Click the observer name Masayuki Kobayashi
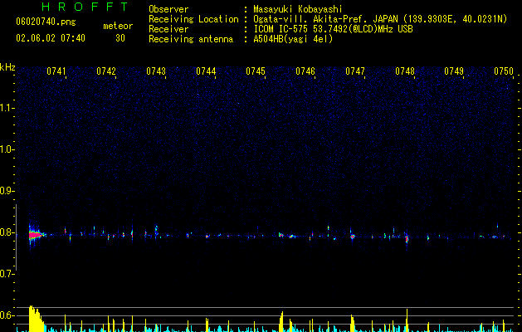This screenshot has height=332, width=522. tap(298, 9)
